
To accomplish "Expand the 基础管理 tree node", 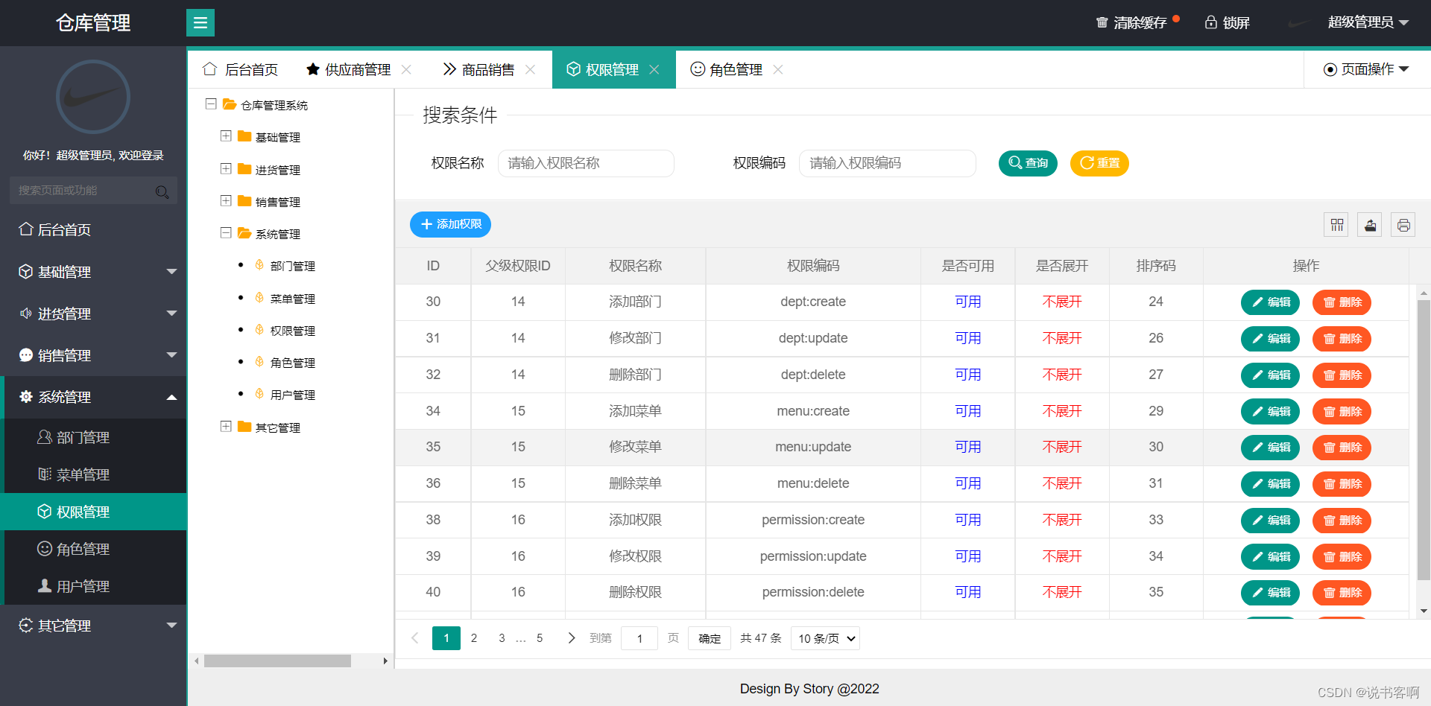I will coord(226,136).
